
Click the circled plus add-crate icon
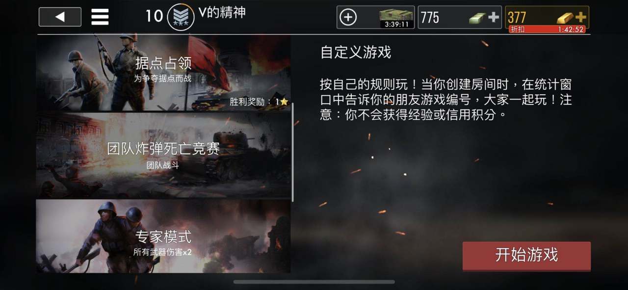(x=348, y=18)
